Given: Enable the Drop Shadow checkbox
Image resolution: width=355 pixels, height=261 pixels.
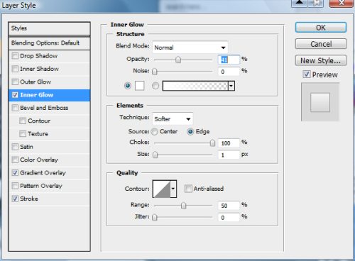Looking at the screenshot, I should point(15,56).
